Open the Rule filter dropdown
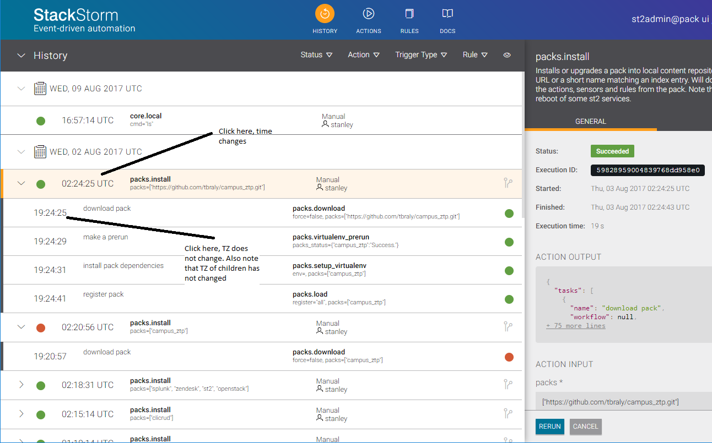 coord(475,55)
